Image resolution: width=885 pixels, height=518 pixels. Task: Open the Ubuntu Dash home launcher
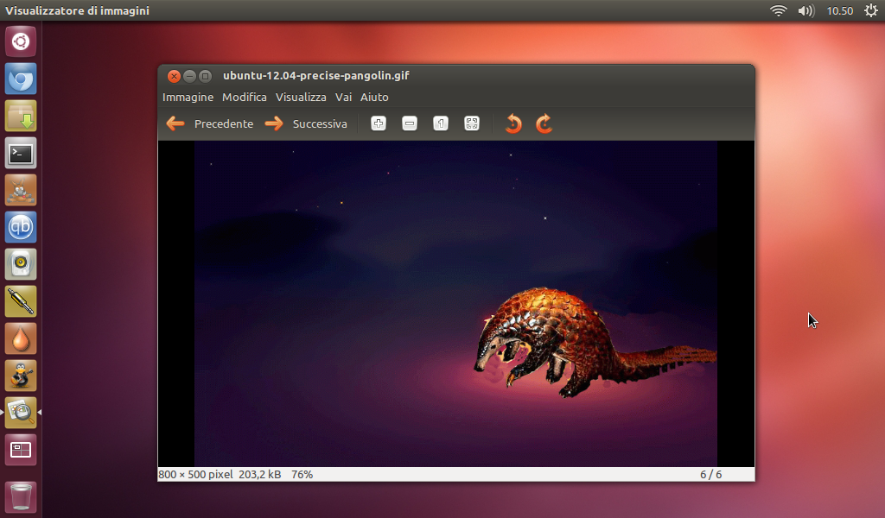21,41
